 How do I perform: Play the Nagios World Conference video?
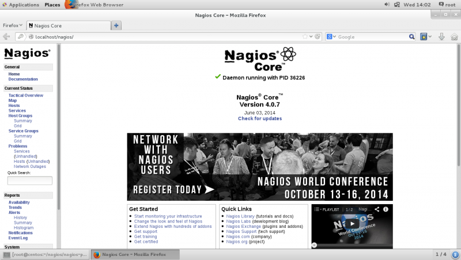(352, 223)
